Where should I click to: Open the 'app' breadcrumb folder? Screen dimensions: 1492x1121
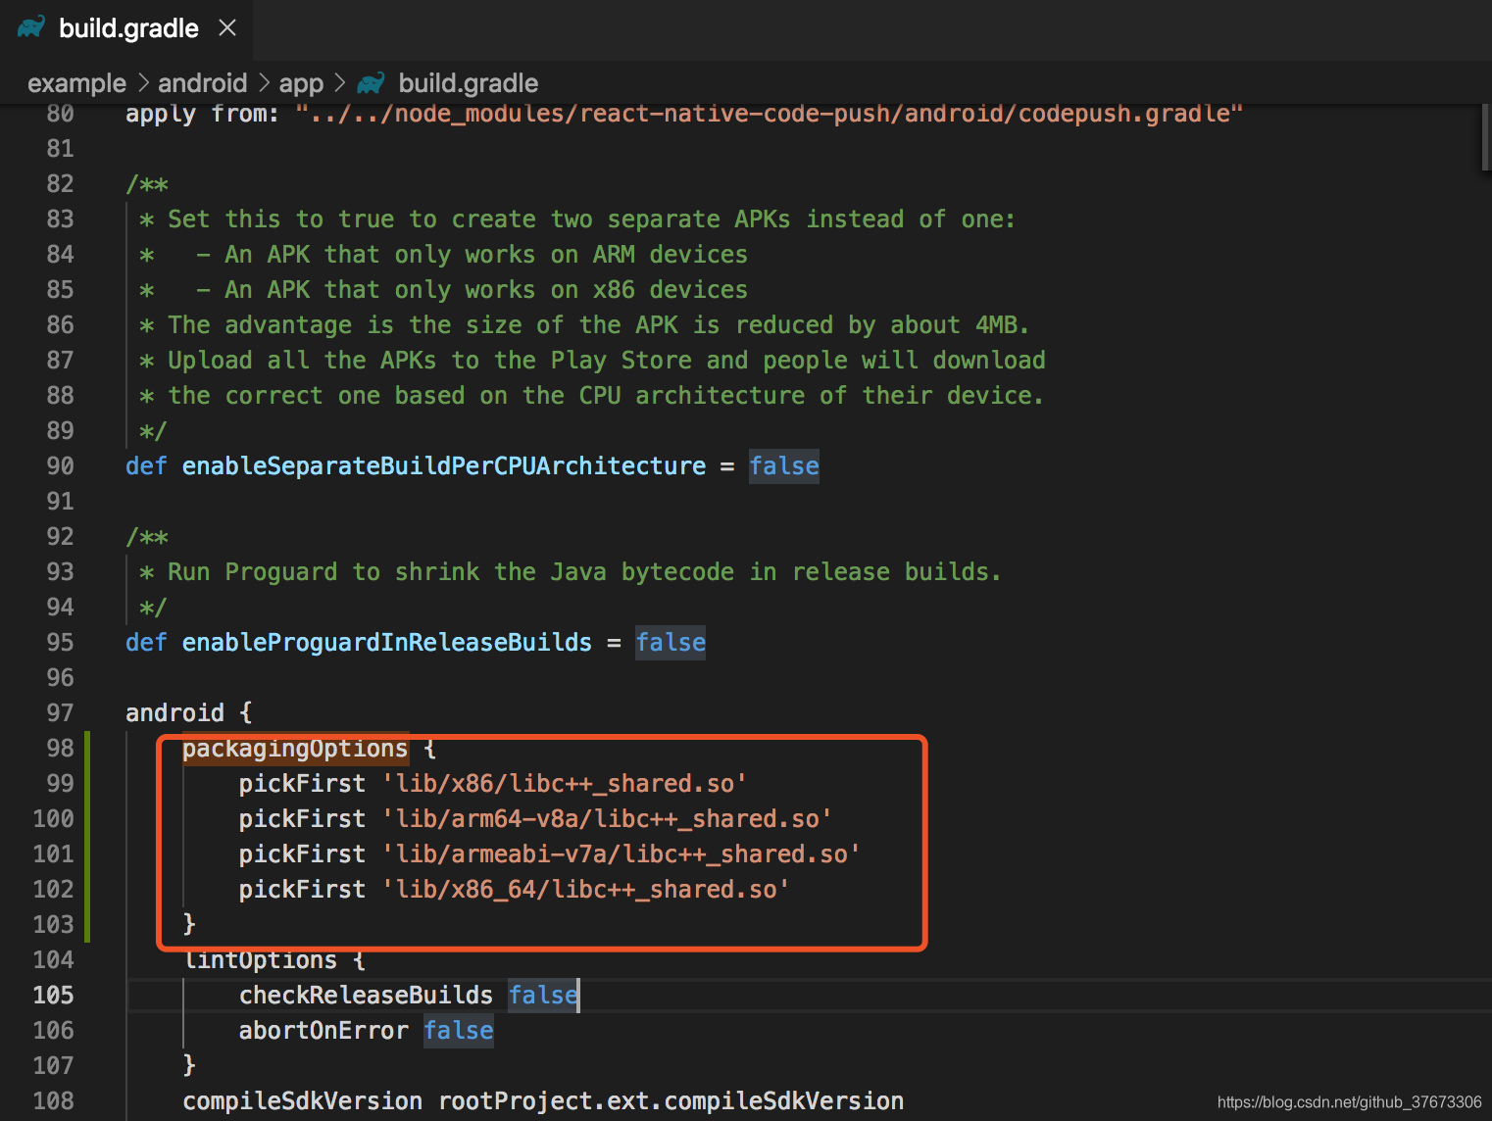point(301,83)
